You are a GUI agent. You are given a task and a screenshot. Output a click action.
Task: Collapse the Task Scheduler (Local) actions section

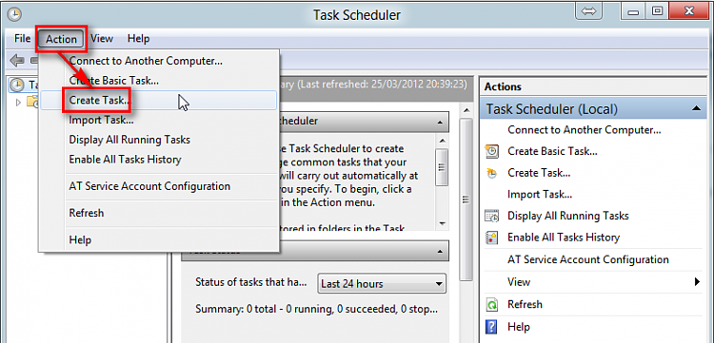[696, 108]
